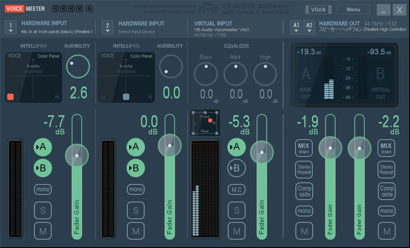
Task: Mute Hardware Input 1 strip
Action: click(43, 231)
